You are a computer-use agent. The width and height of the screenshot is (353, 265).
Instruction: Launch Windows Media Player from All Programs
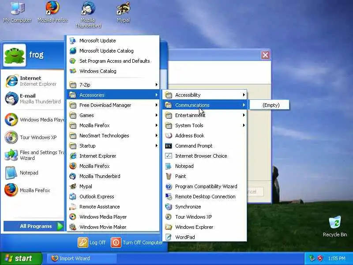click(x=113, y=217)
